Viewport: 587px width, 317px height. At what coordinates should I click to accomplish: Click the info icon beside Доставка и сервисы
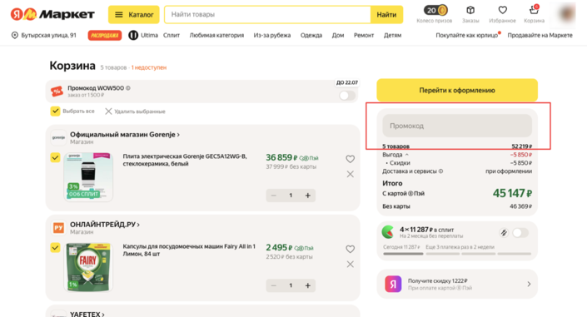coord(440,171)
